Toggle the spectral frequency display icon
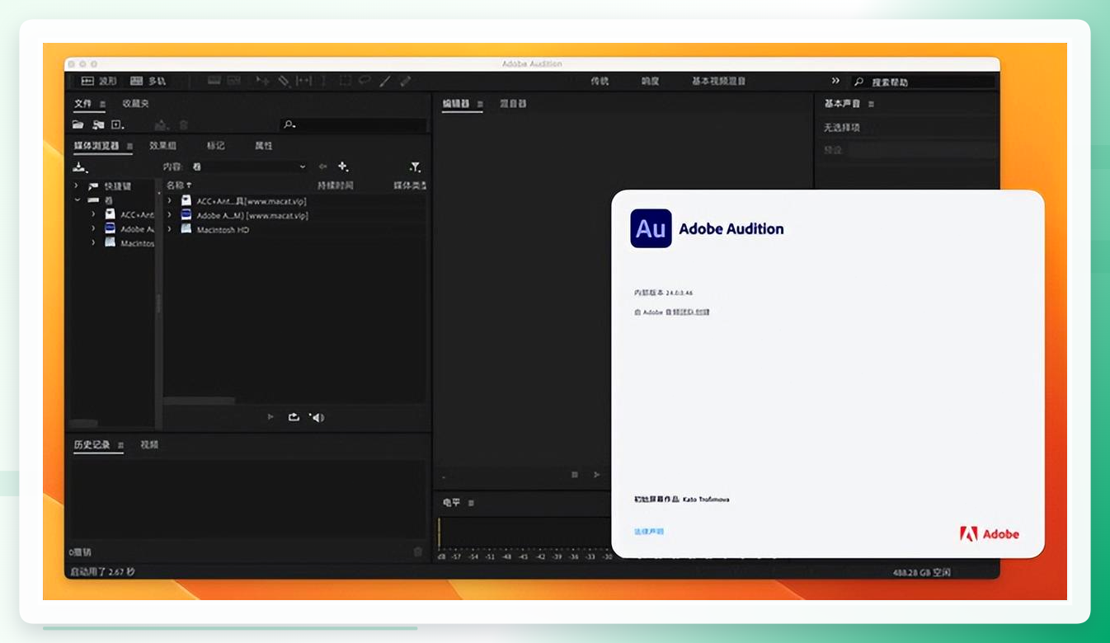Image resolution: width=1110 pixels, height=643 pixels. pos(214,81)
